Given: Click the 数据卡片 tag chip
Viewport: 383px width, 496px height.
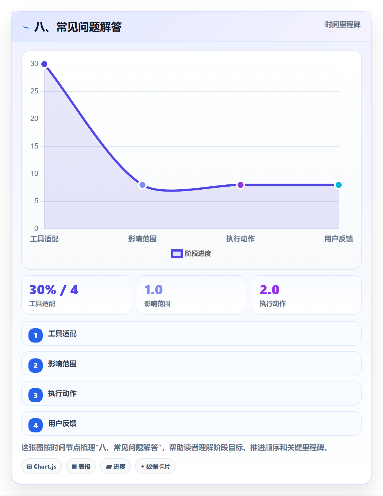Looking at the screenshot, I should pos(155,466).
